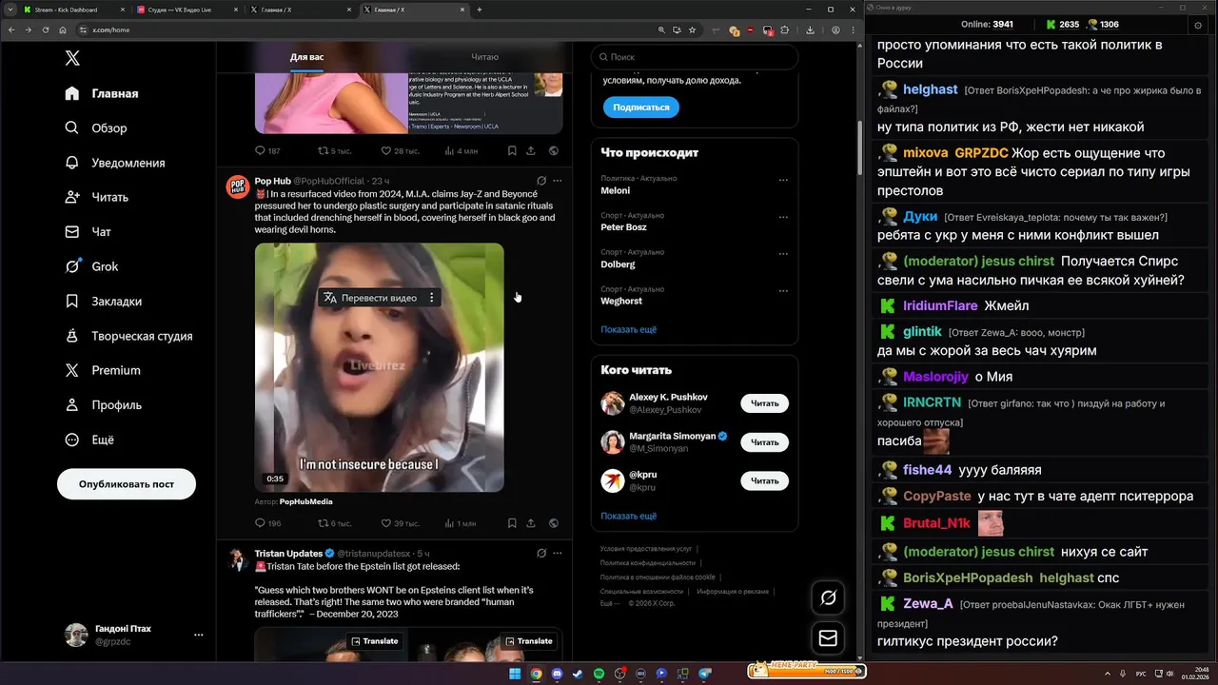Open messages floating envelope button
The width and height of the screenshot is (1218, 685).
(828, 638)
